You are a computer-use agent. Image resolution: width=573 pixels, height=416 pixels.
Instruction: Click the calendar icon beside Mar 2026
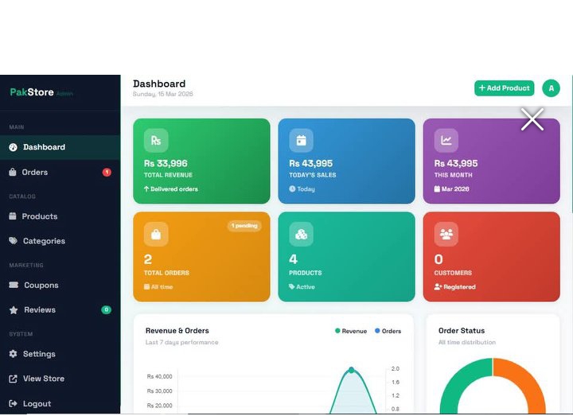point(437,189)
